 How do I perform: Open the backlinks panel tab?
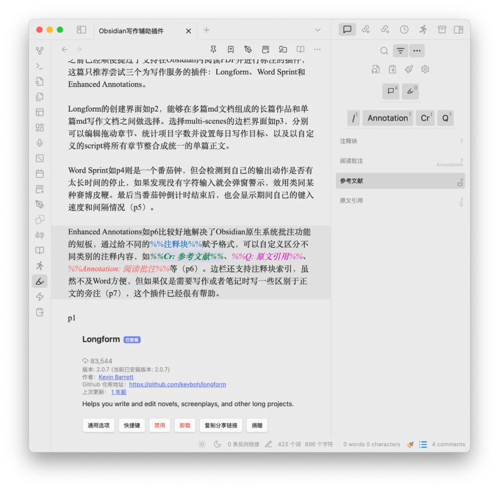[366, 29]
